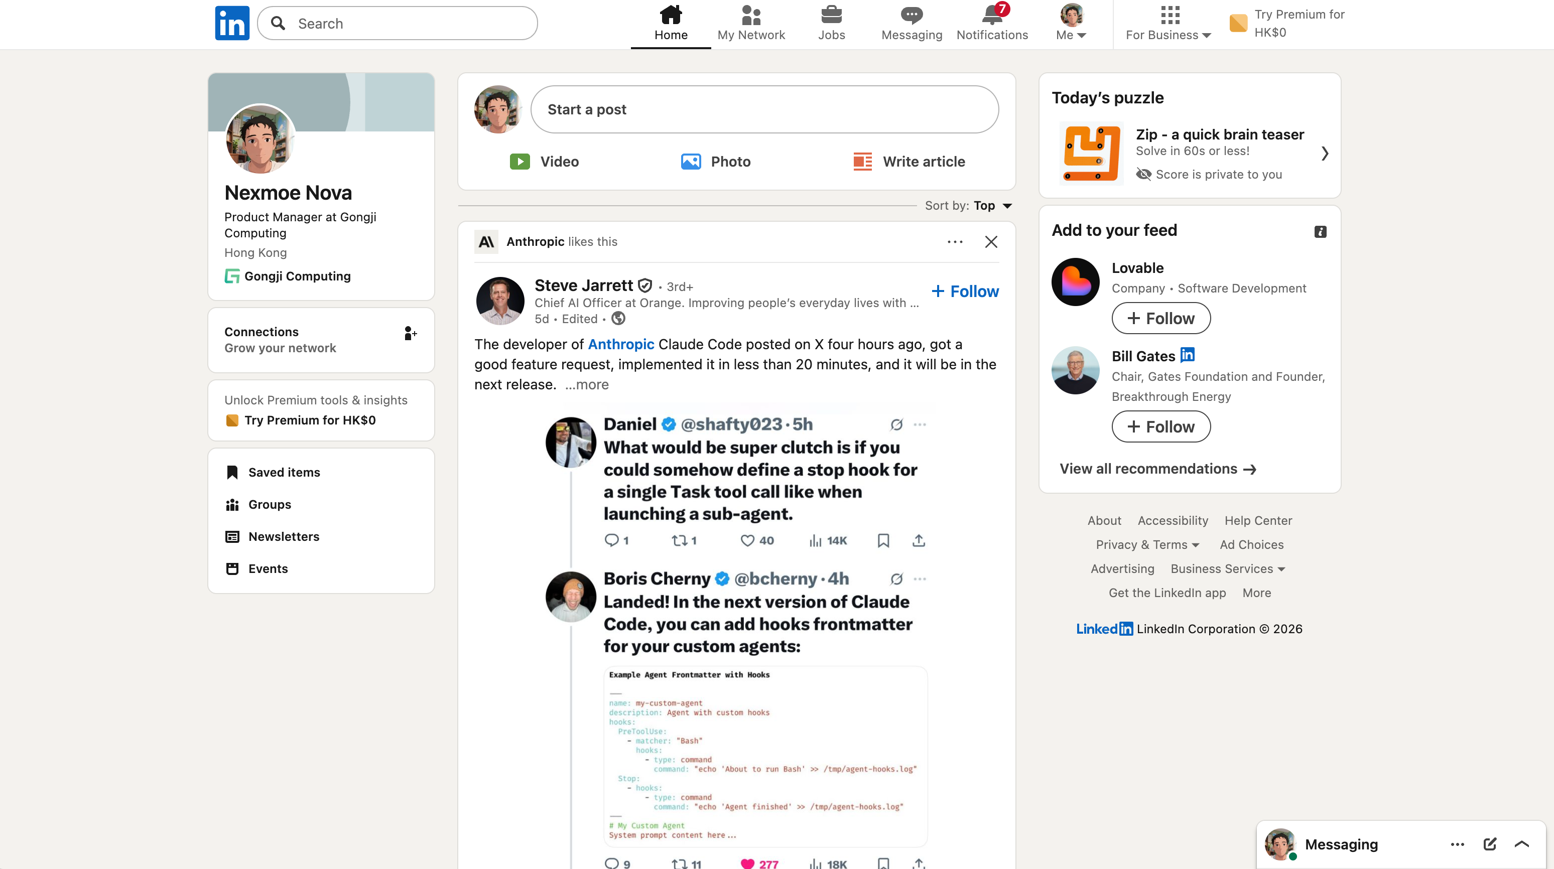The height and width of the screenshot is (869, 1554).
Task: Switch to the Home tab
Action: tap(670, 23)
